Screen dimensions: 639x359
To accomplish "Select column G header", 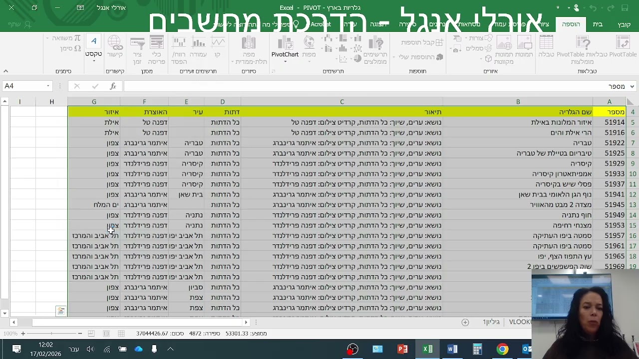I will click(94, 102).
